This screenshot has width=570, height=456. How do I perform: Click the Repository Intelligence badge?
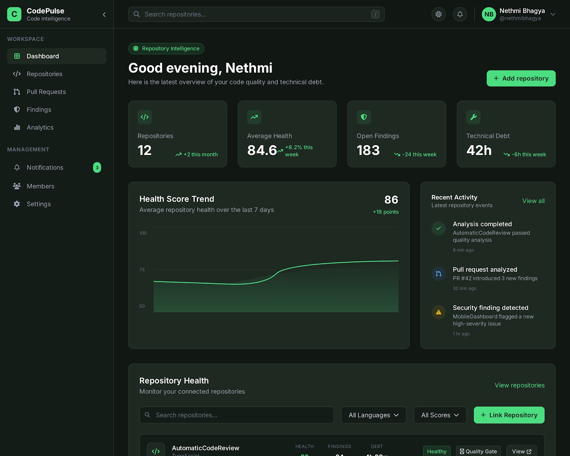(166, 48)
